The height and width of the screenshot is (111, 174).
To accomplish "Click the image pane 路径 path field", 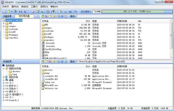I will click(x=124, y=16).
